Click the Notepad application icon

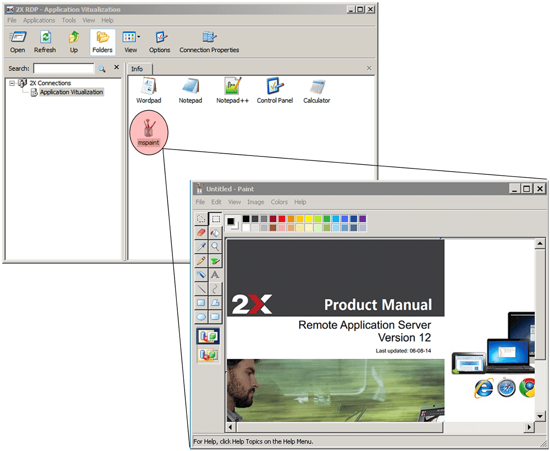(190, 90)
